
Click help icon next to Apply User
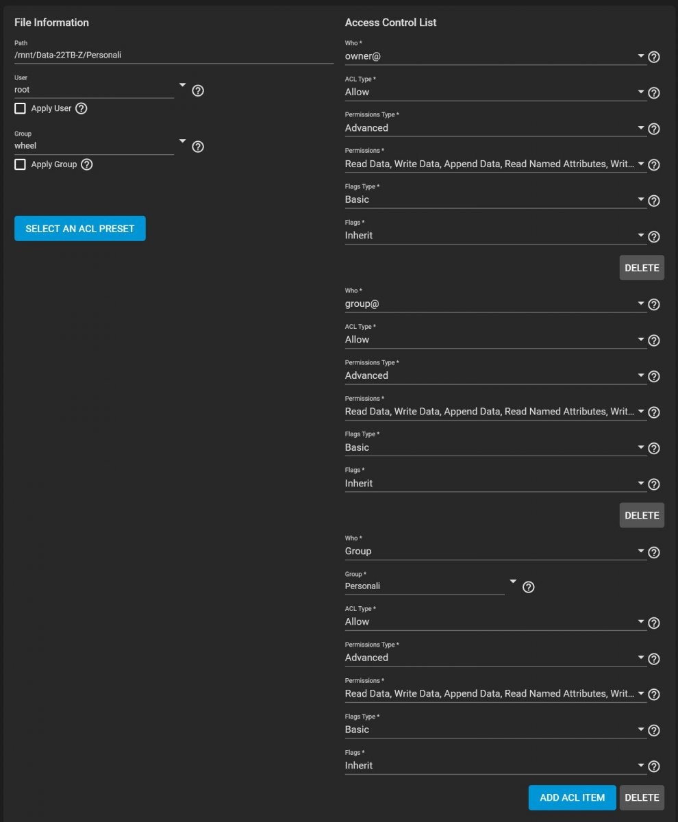(x=81, y=108)
